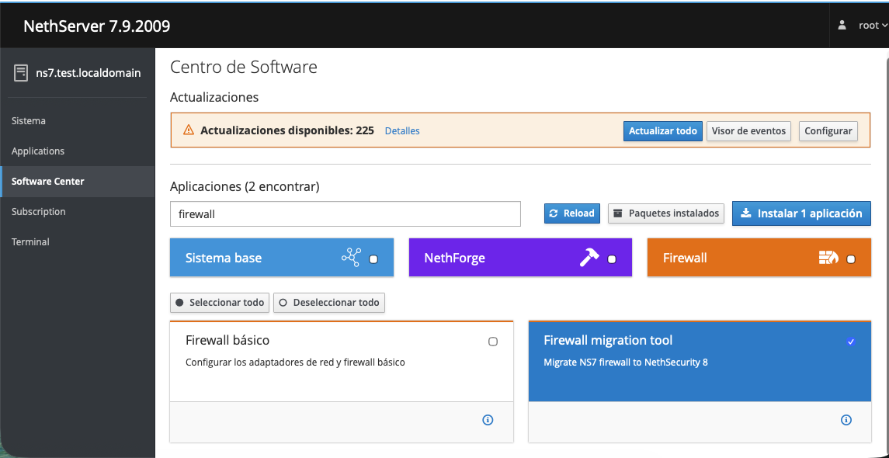Screen dimensions: 889x458
Task: Click the warning triangle in updates banner
Action: [x=188, y=130]
